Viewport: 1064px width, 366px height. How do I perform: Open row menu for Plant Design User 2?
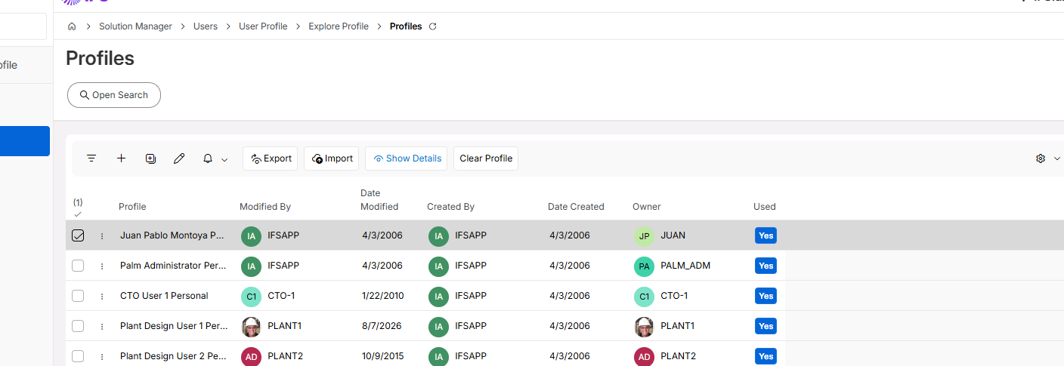[102, 356]
